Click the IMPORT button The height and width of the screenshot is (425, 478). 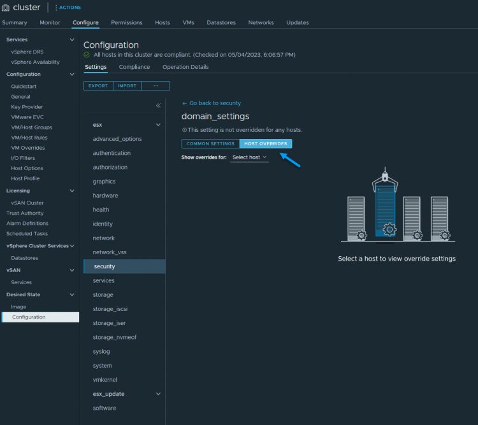coord(127,85)
